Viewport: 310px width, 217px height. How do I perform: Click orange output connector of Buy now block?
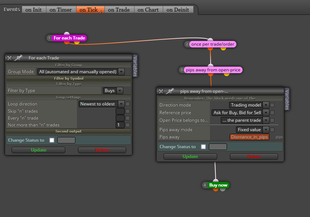216,189
